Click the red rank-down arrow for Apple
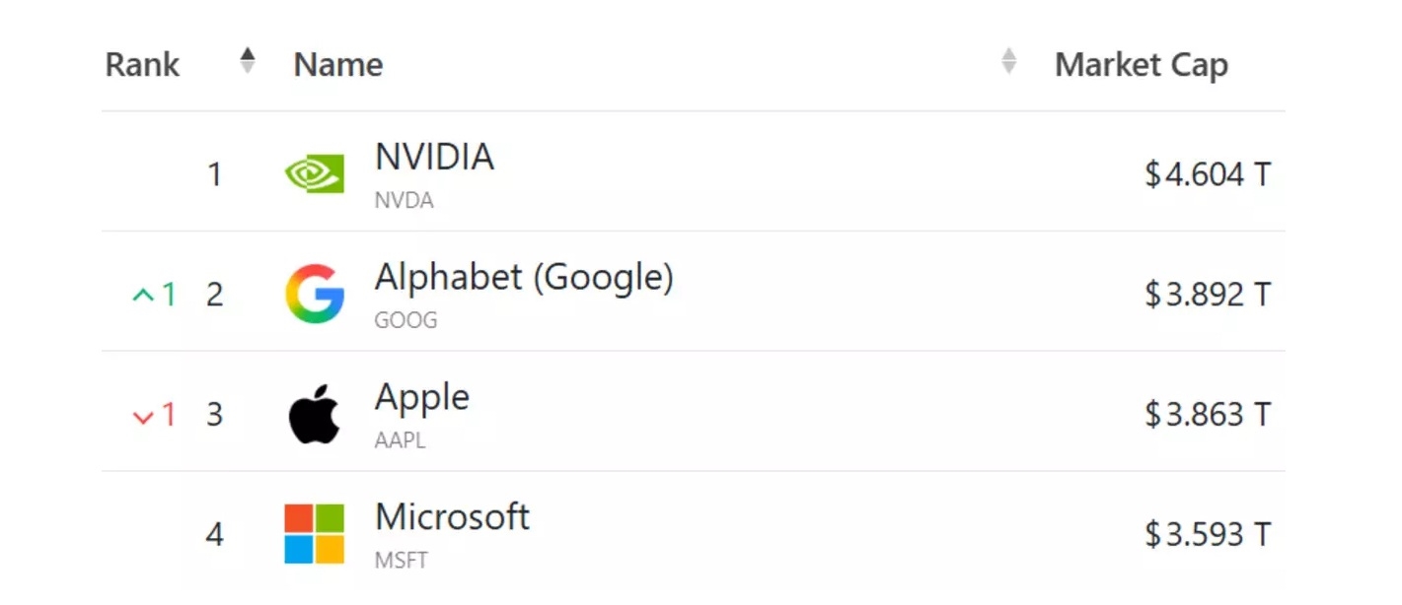The height and width of the screenshot is (605, 1402). 144,416
